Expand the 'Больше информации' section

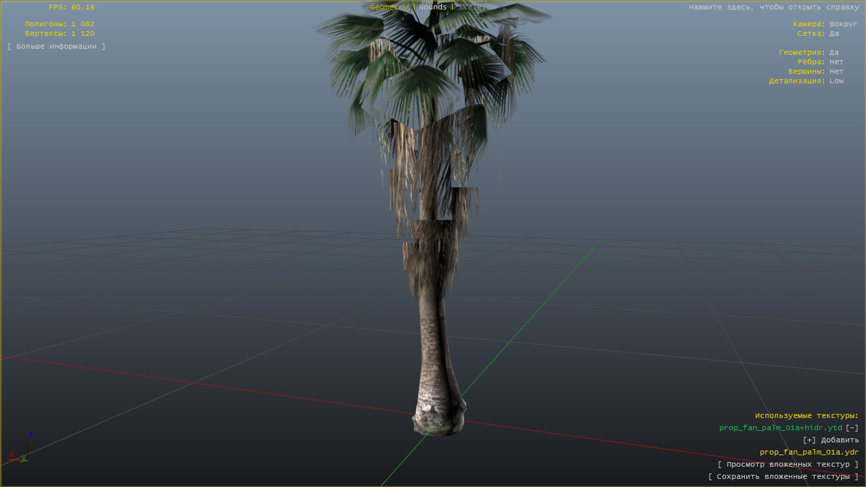tap(57, 47)
